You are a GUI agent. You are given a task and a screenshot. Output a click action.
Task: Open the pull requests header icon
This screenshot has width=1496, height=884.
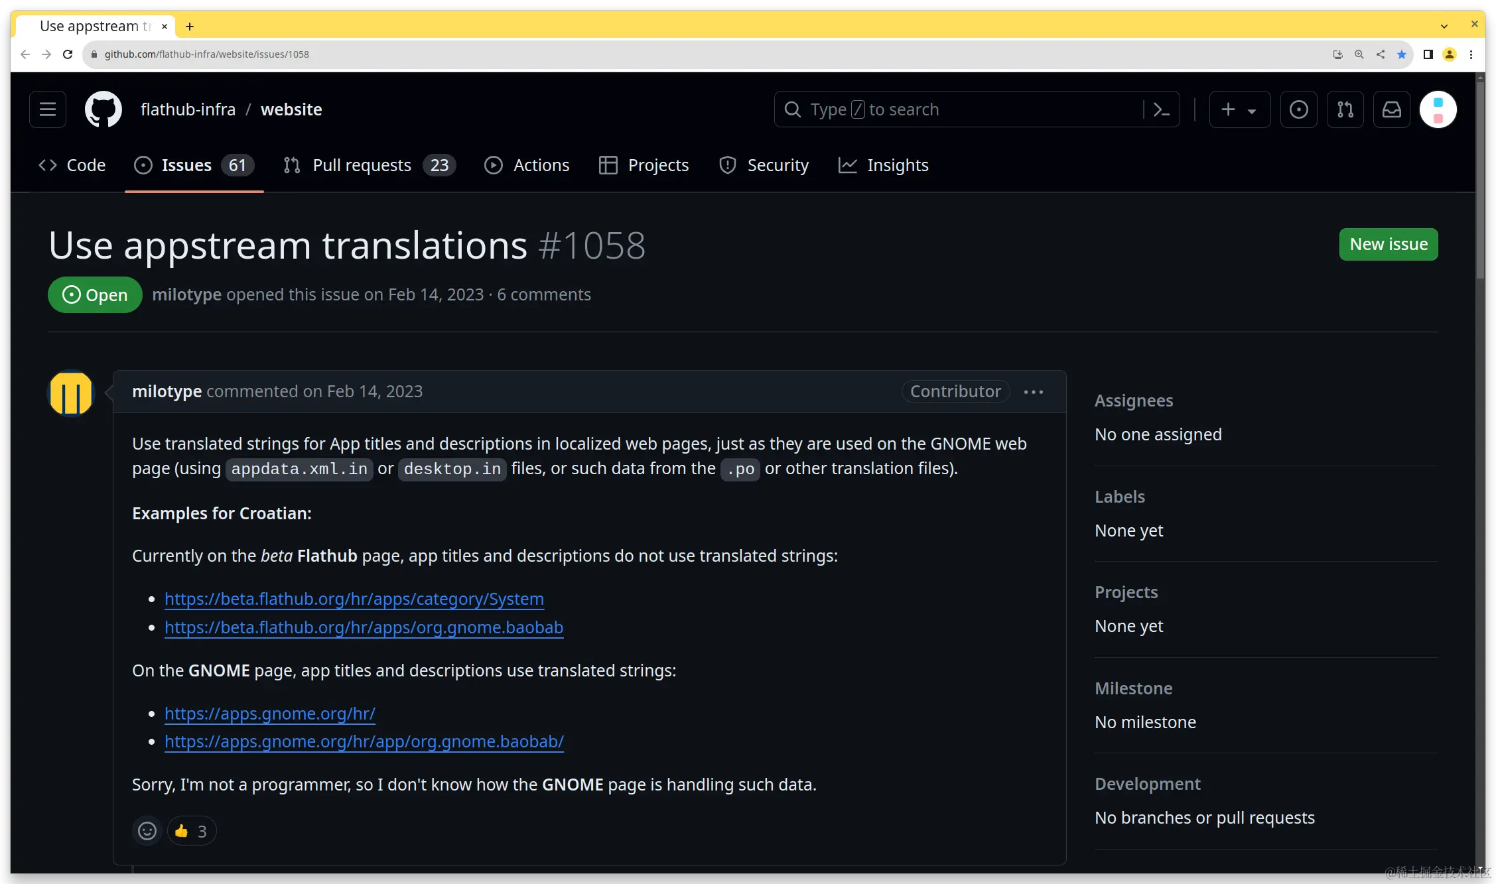tap(1345, 109)
